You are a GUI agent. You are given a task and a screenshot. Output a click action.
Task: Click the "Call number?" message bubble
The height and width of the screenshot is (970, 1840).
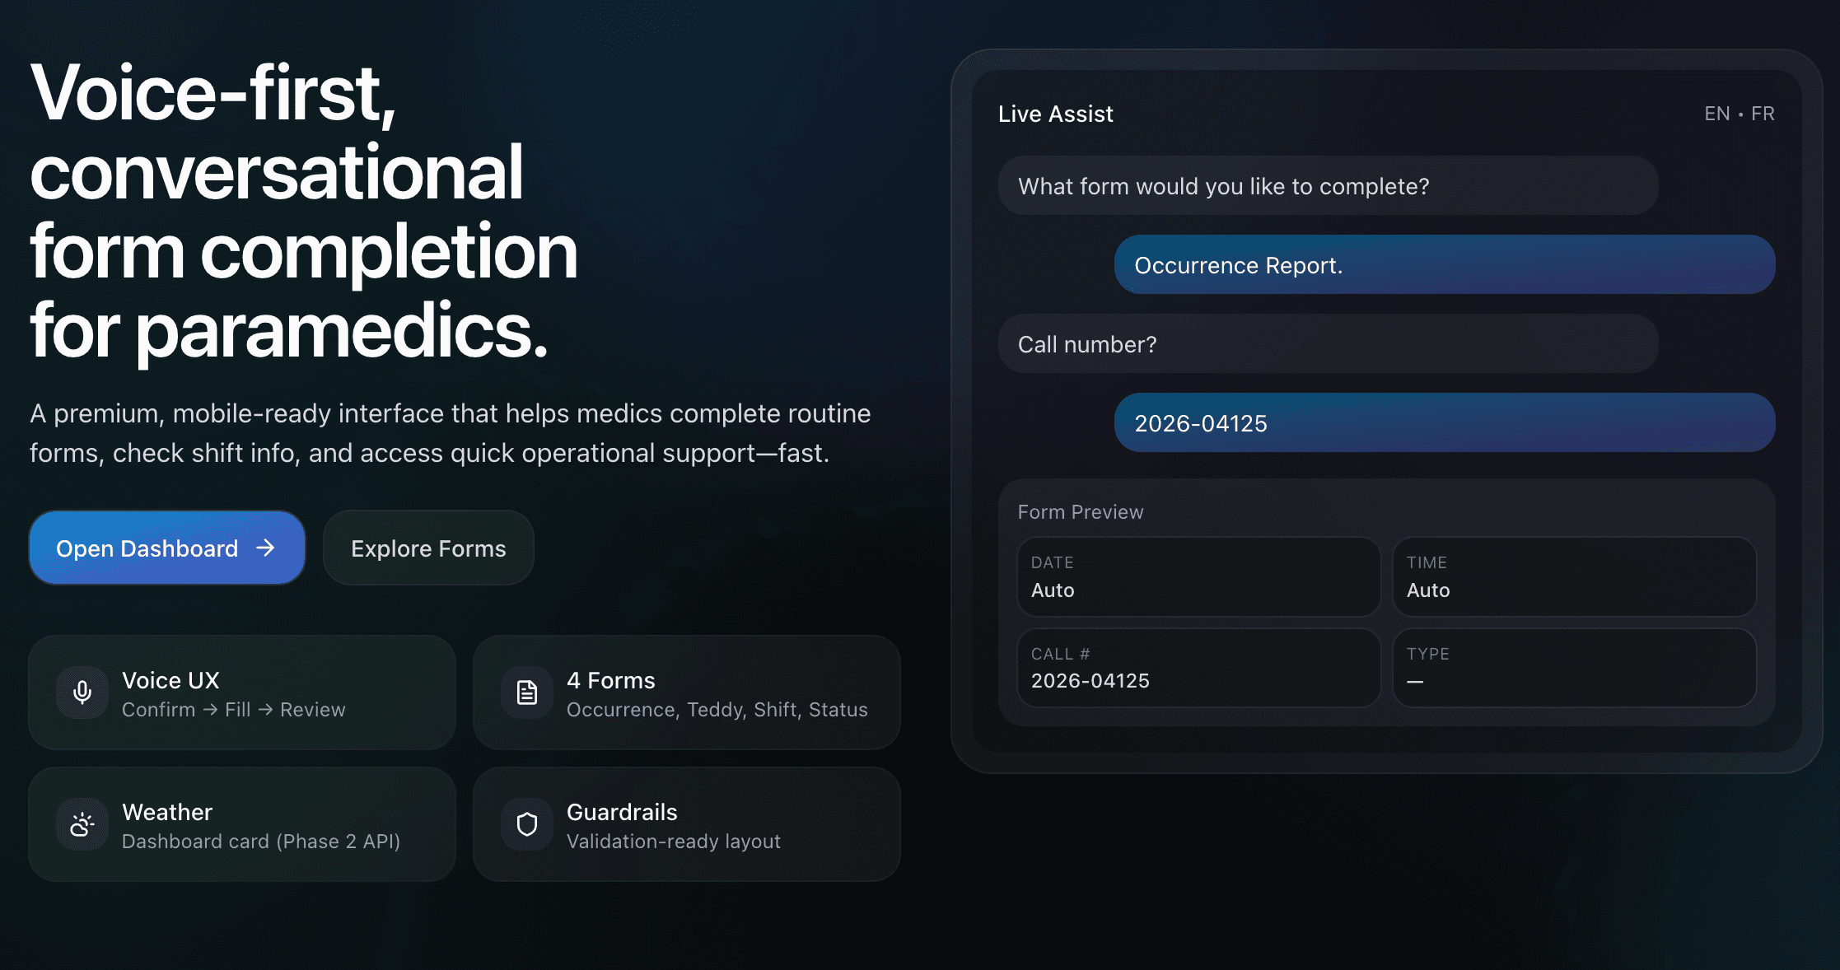(x=1328, y=344)
